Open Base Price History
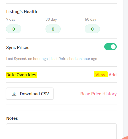This screenshot has width=128, height=139. coord(98,94)
